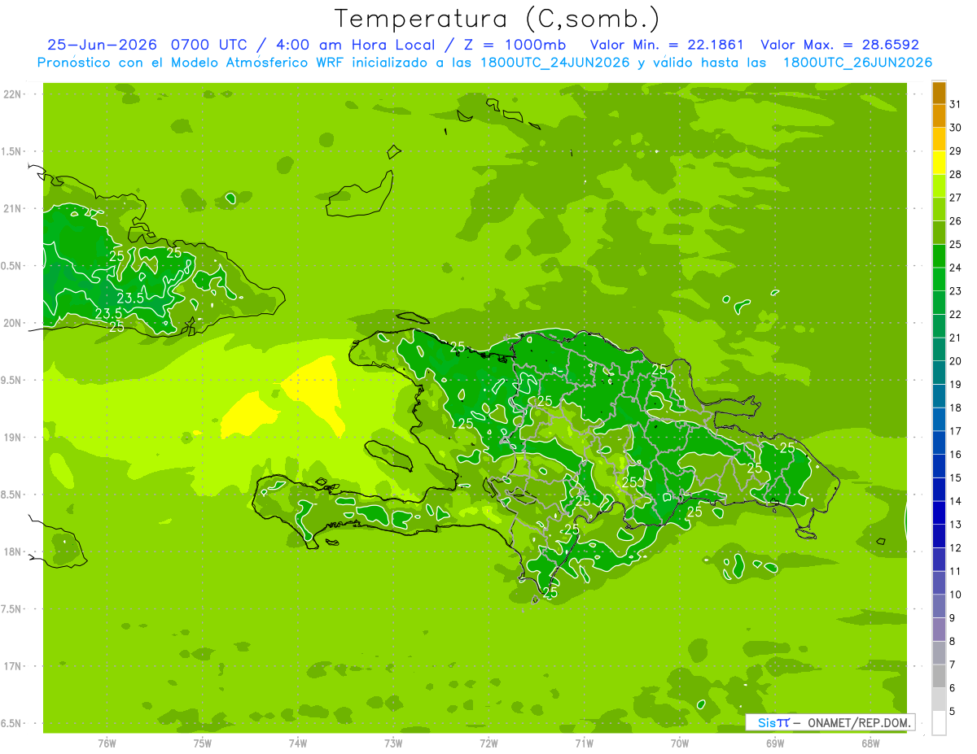The width and height of the screenshot is (977, 754).
Task: Select the '75W' longitude axis label
Action: (x=202, y=743)
